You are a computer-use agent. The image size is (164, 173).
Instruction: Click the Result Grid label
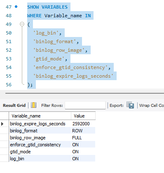coord(14,105)
